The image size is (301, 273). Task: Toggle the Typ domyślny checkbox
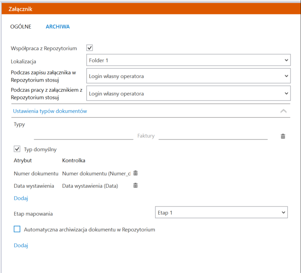[x=17, y=149]
